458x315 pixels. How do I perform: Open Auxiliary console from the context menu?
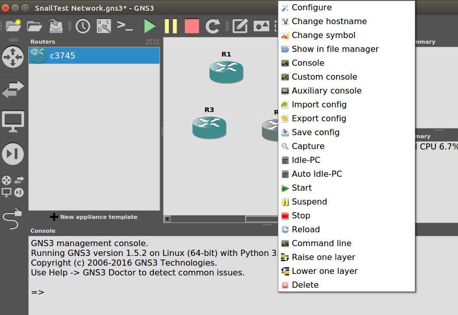tap(347, 91)
